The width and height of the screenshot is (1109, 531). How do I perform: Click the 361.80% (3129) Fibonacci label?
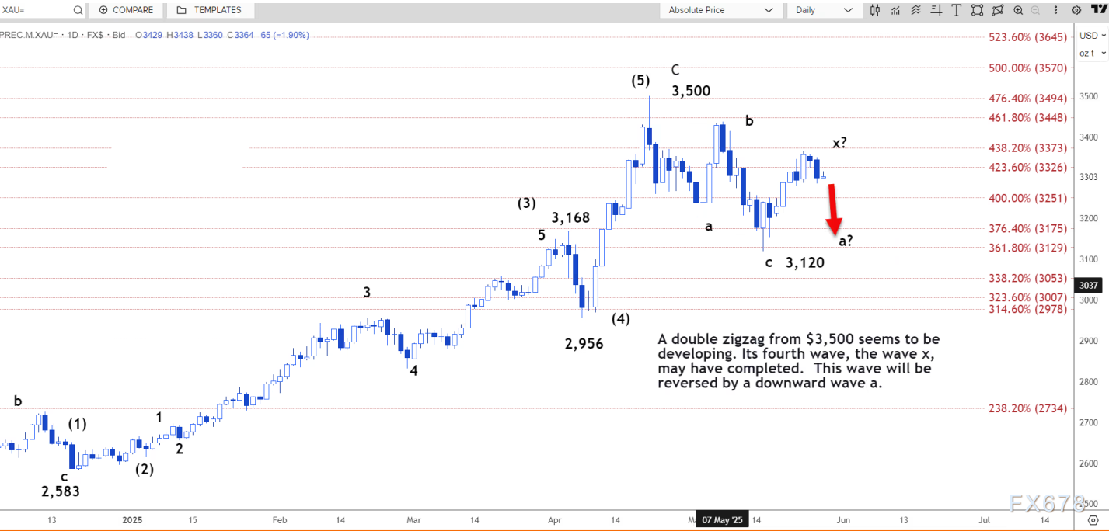(x=1027, y=247)
